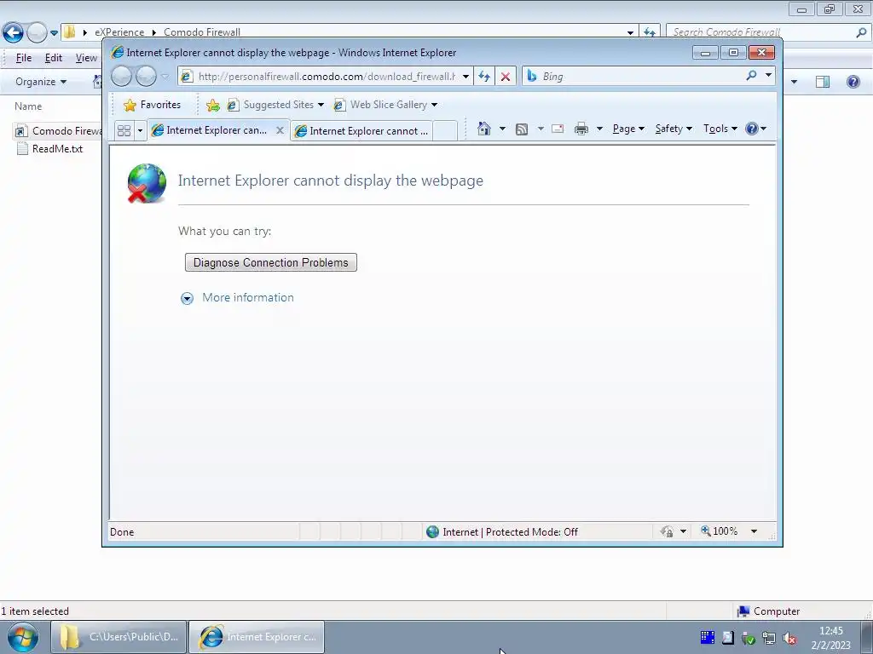Open the zoom level dropdown arrow

pos(754,531)
